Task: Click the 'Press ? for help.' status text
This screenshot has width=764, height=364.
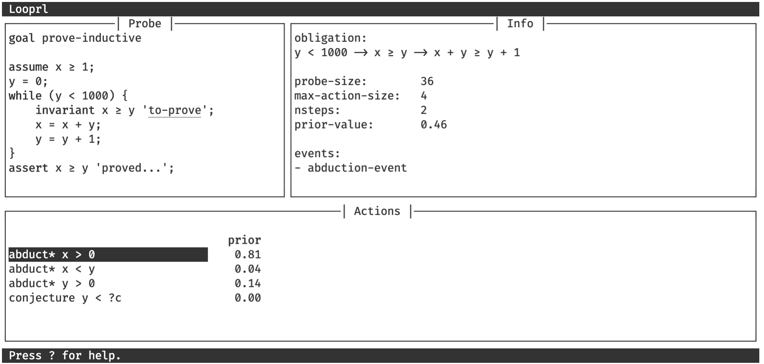Action: coord(65,355)
